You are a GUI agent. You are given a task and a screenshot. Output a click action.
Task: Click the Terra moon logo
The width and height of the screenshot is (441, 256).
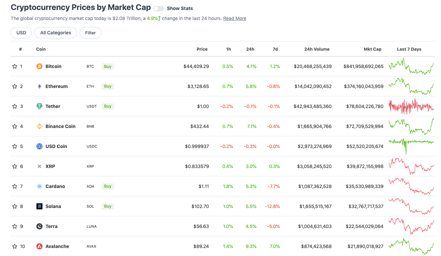point(39,226)
